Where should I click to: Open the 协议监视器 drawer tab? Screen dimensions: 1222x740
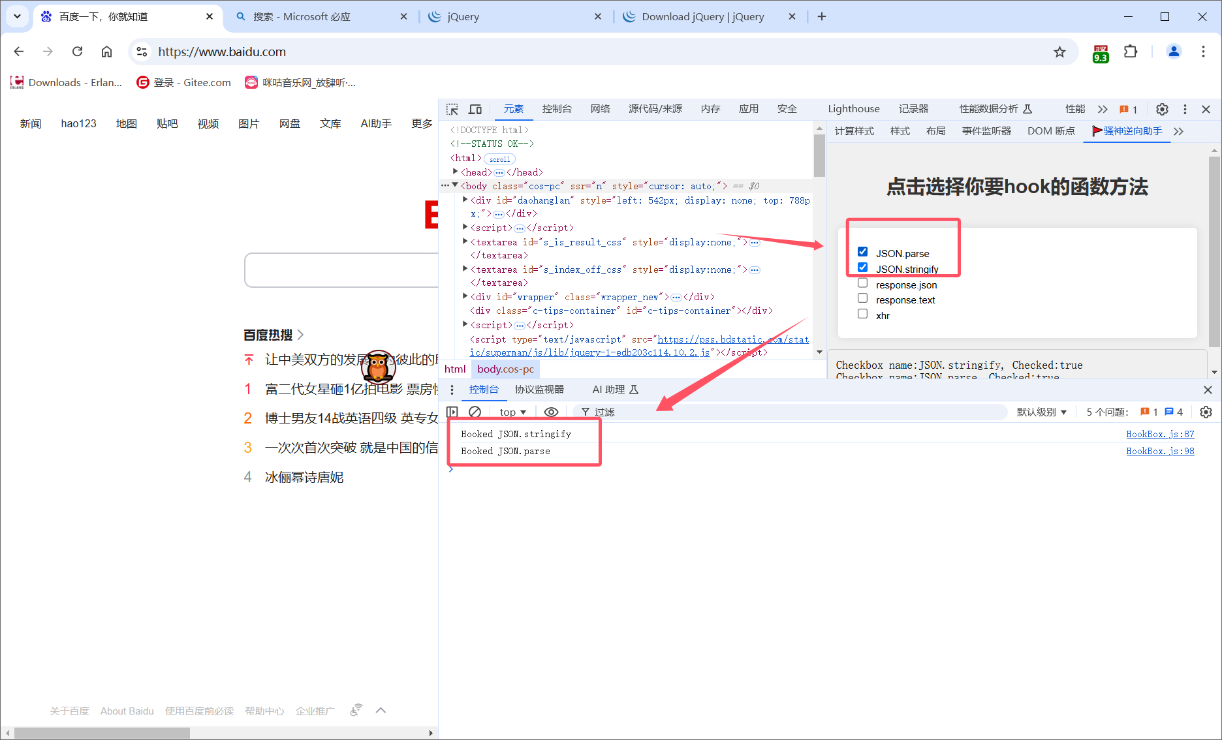pyautogui.click(x=539, y=390)
